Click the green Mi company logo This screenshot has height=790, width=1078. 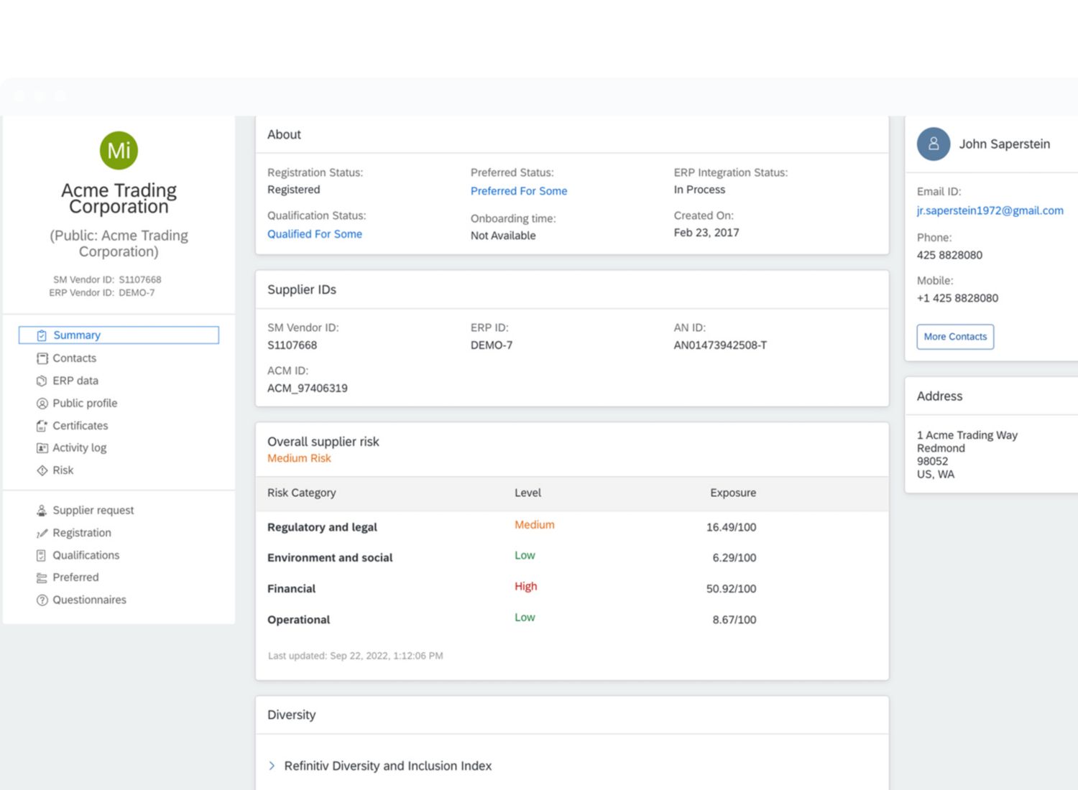point(119,151)
